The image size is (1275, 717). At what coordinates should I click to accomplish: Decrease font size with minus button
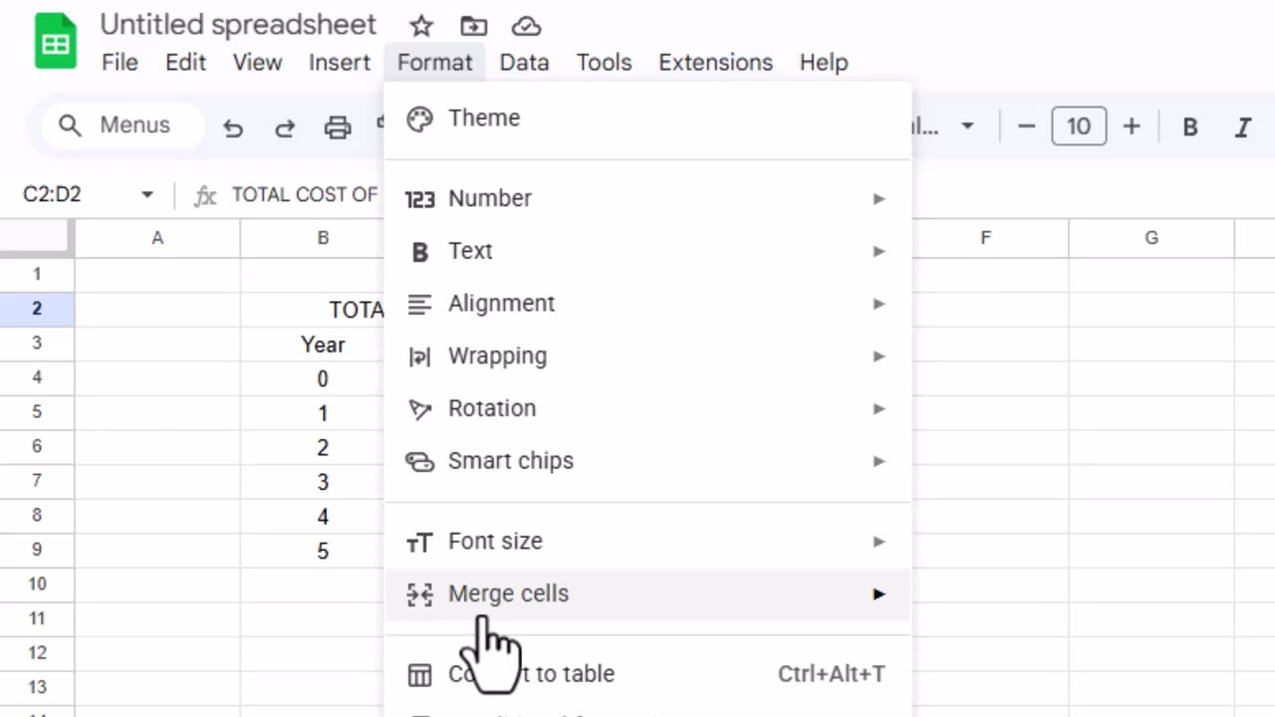point(1027,126)
